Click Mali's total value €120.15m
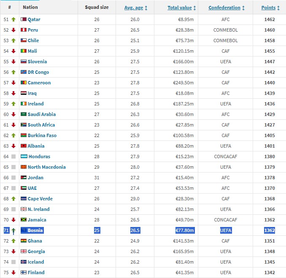The image size is (286, 278). [183, 51]
